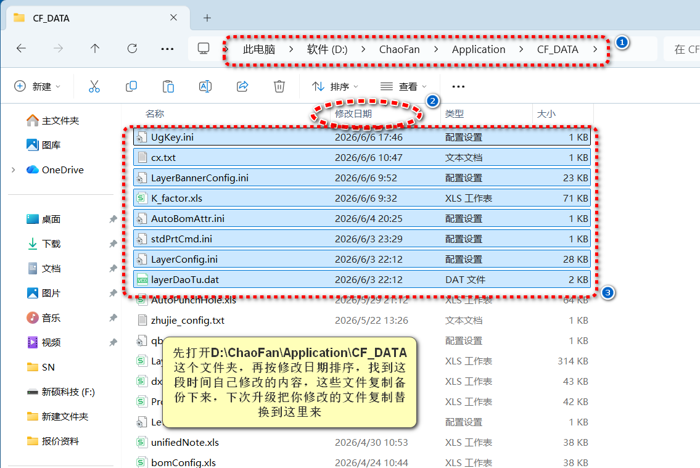Click ChaoFan breadcrumb
Screen dimensions: 700x468
click(400, 49)
